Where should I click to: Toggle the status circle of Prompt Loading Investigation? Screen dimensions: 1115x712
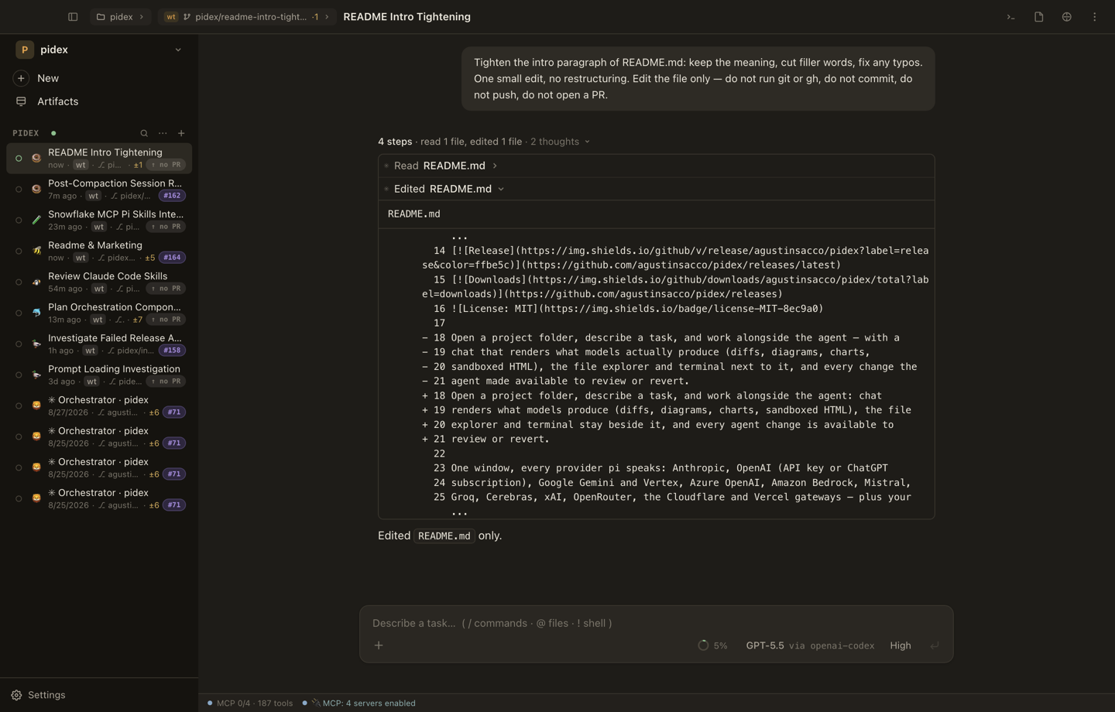19,375
